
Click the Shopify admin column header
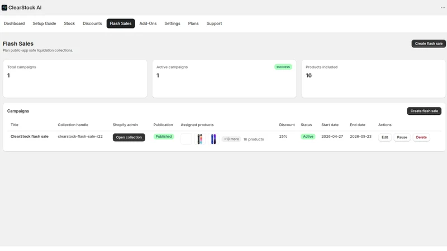point(125,125)
